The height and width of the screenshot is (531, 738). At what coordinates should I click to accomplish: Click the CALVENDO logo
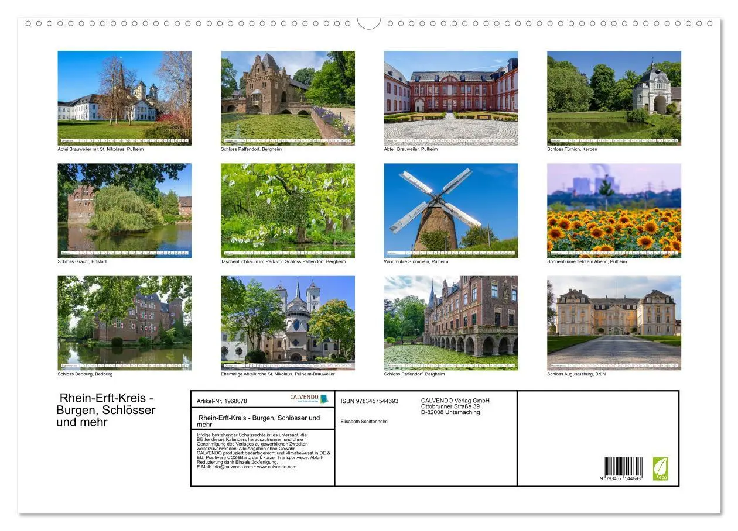(x=309, y=399)
